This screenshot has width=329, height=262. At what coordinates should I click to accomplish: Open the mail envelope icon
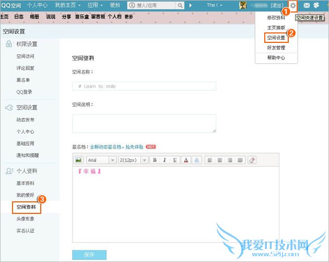[x=307, y=5]
